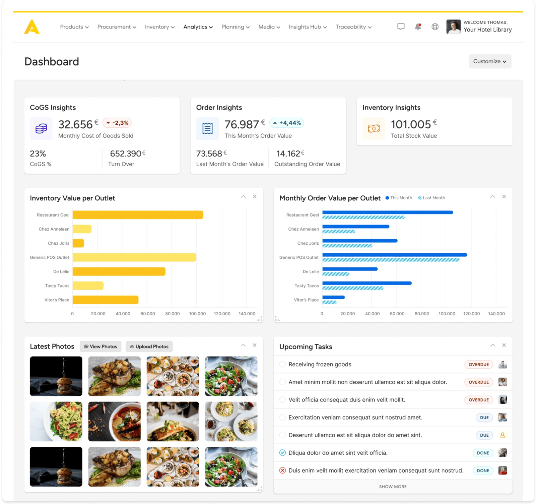Mark Velit officia consequat task complete
Screen dimensions: 536x504
[282, 400]
